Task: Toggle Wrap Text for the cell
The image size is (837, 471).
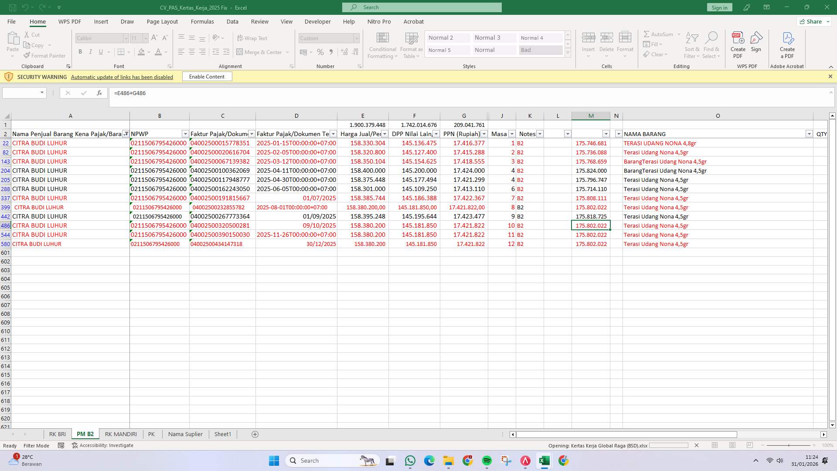Action: coord(253,38)
